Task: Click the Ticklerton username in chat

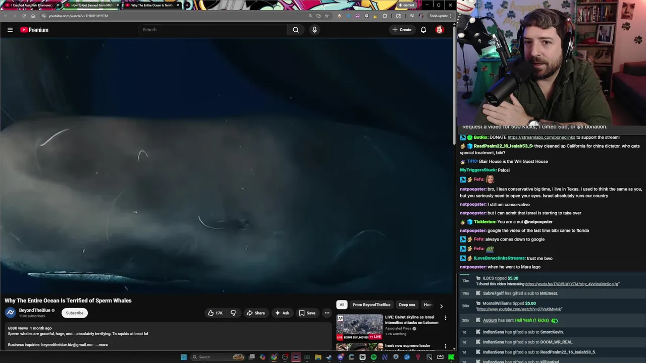Action: click(484, 222)
